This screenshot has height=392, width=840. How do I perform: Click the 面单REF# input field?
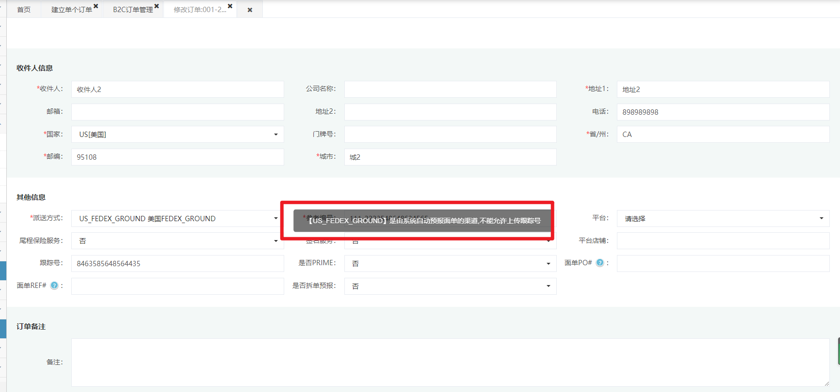(178, 286)
